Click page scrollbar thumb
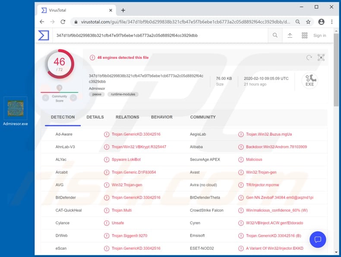Image resolution: width=341 pixels, height=257 pixels. pos(336,70)
